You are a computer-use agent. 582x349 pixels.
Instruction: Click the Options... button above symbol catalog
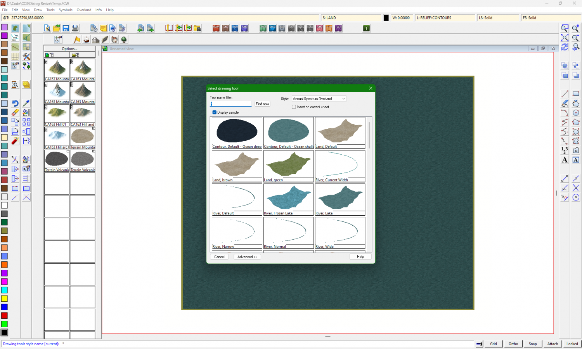coord(69,49)
